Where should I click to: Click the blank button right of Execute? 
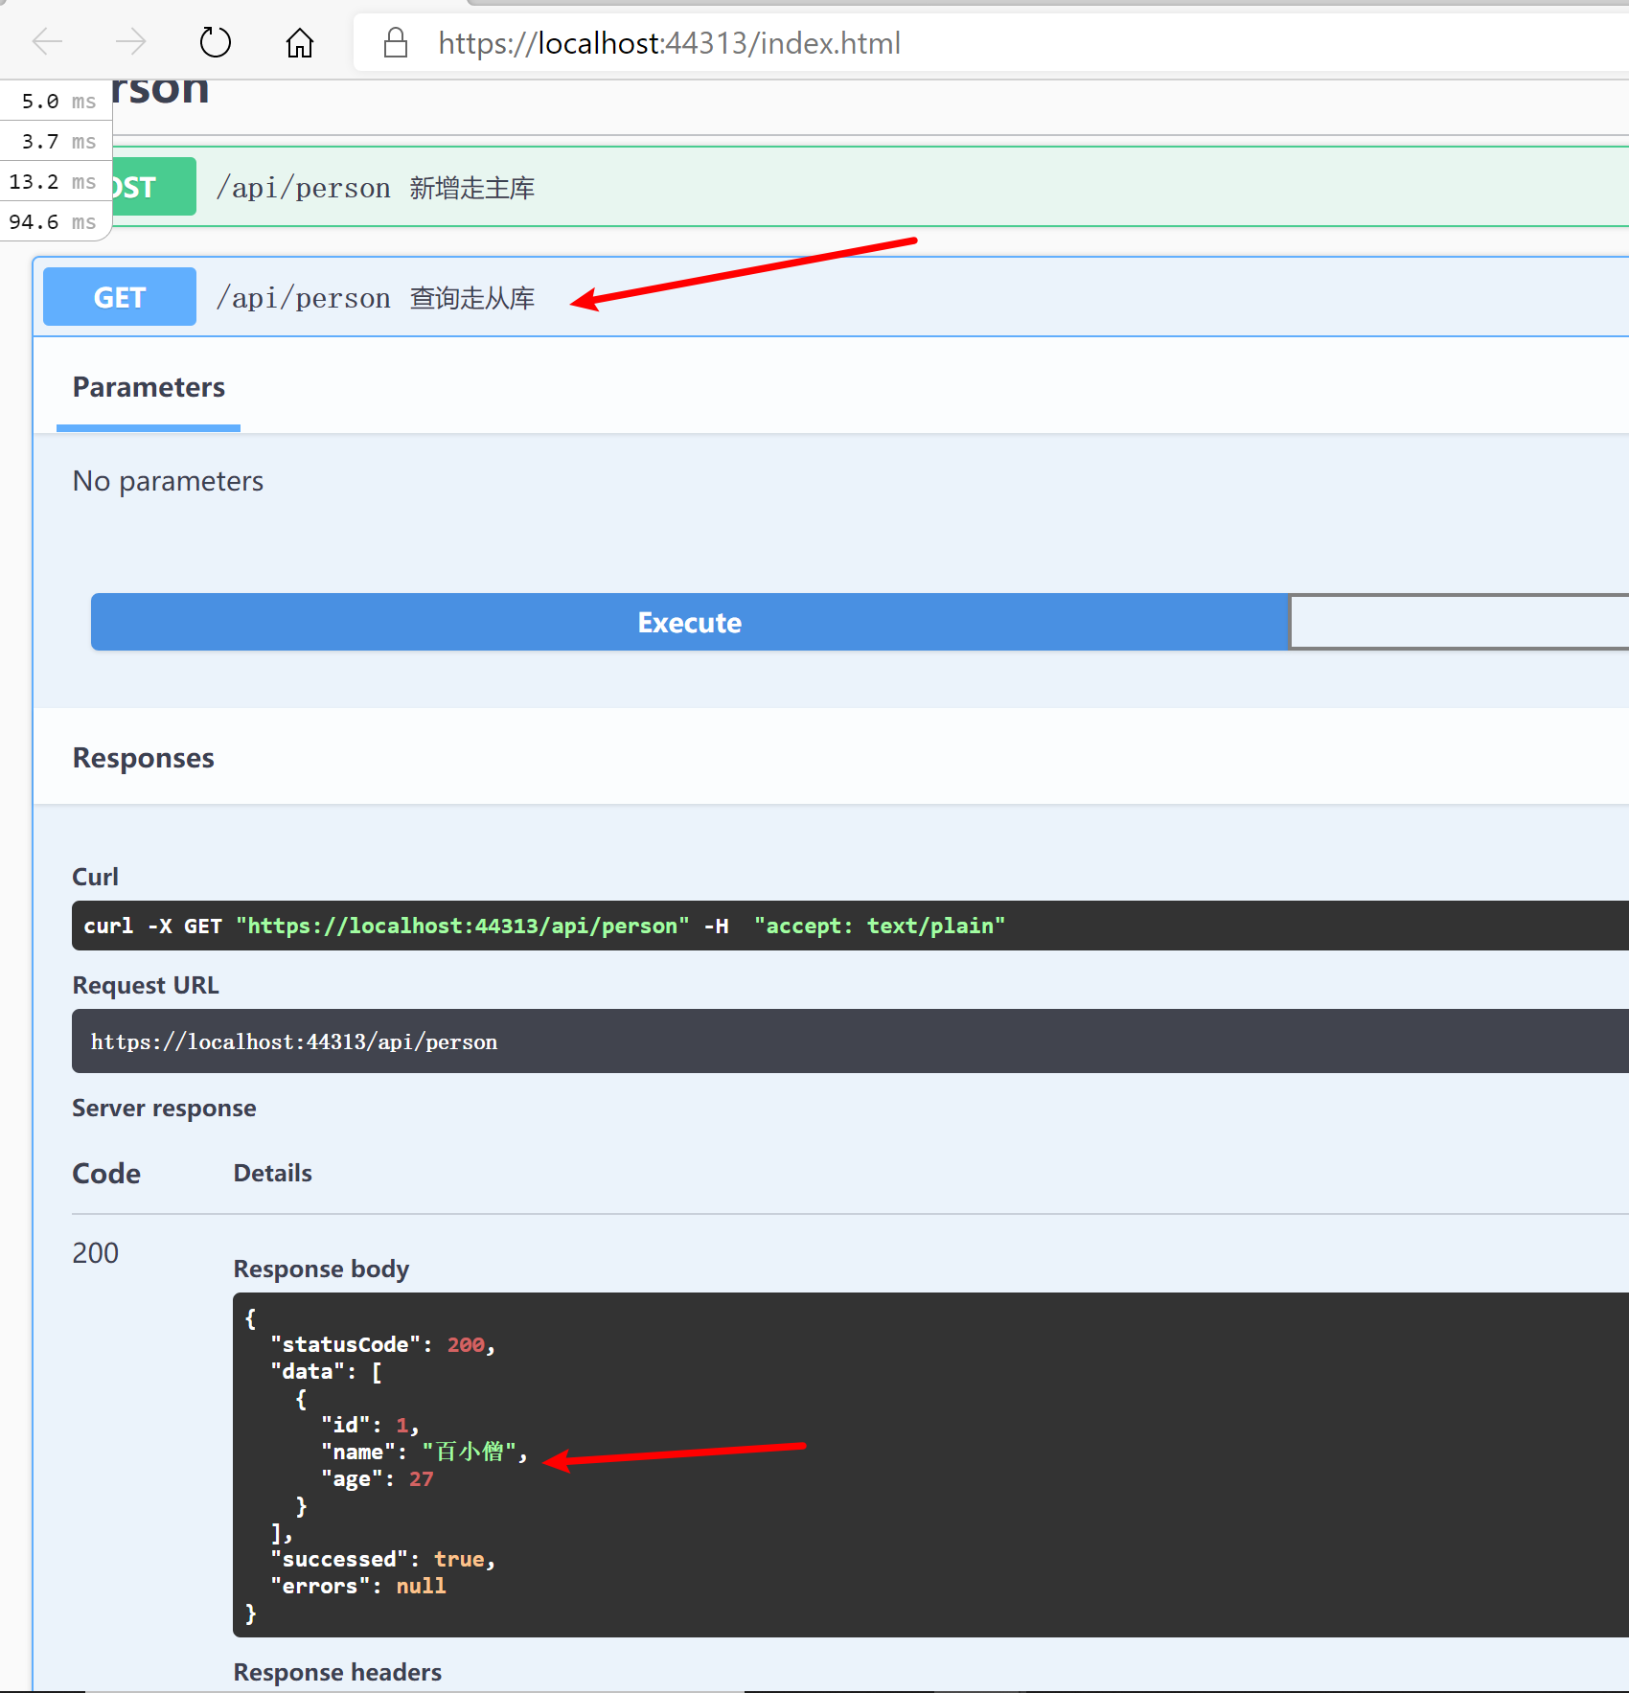[x=1457, y=623]
